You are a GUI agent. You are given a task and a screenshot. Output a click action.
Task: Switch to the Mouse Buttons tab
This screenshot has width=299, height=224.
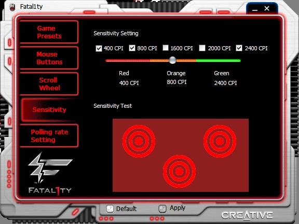point(49,58)
